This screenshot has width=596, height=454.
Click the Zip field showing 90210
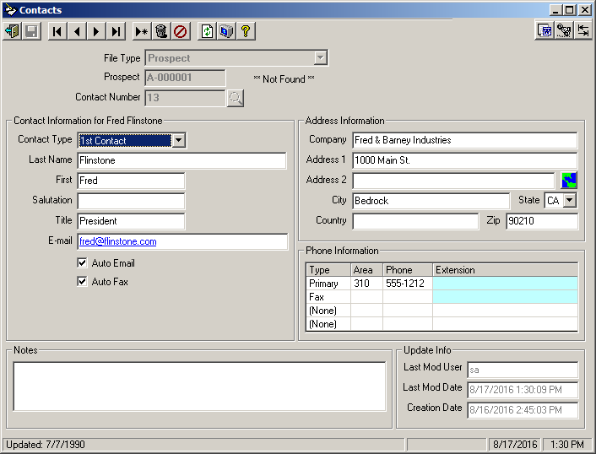tap(542, 221)
